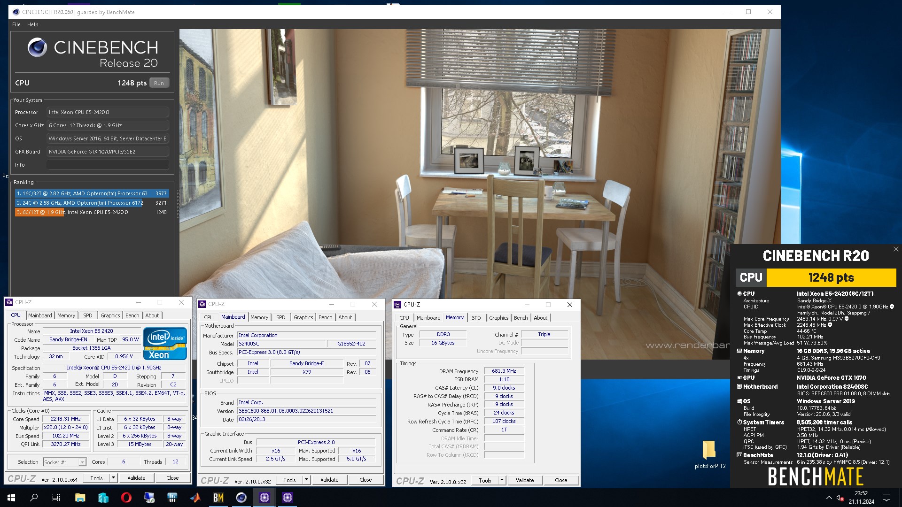Select ranking entry Intel Xeon E5-2420 1248

point(92,212)
